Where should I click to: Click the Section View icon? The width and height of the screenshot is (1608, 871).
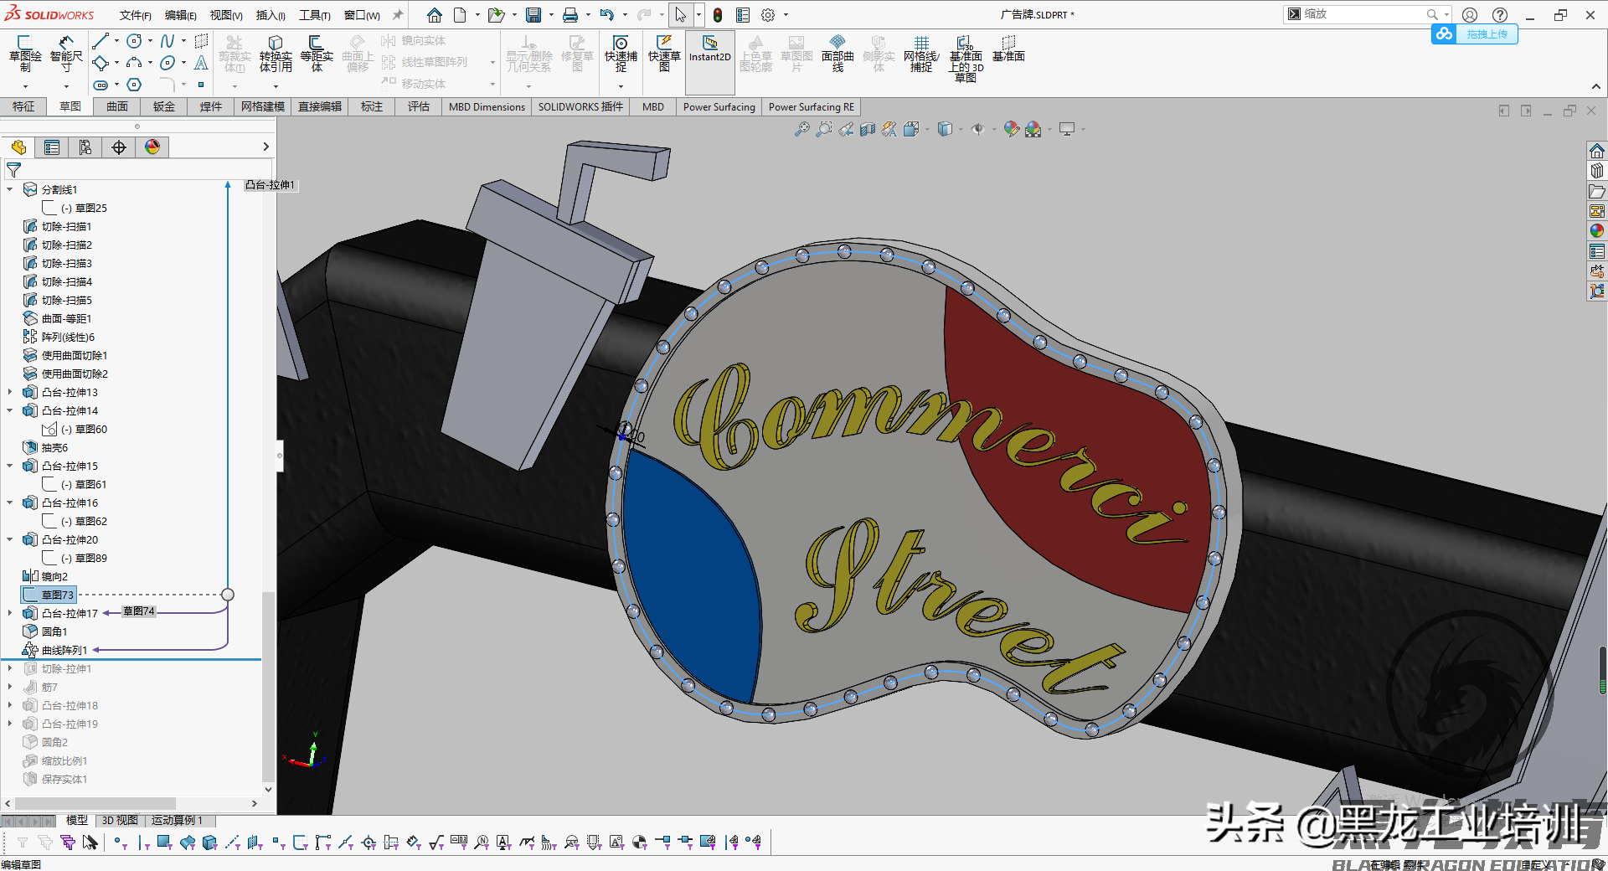867,129
